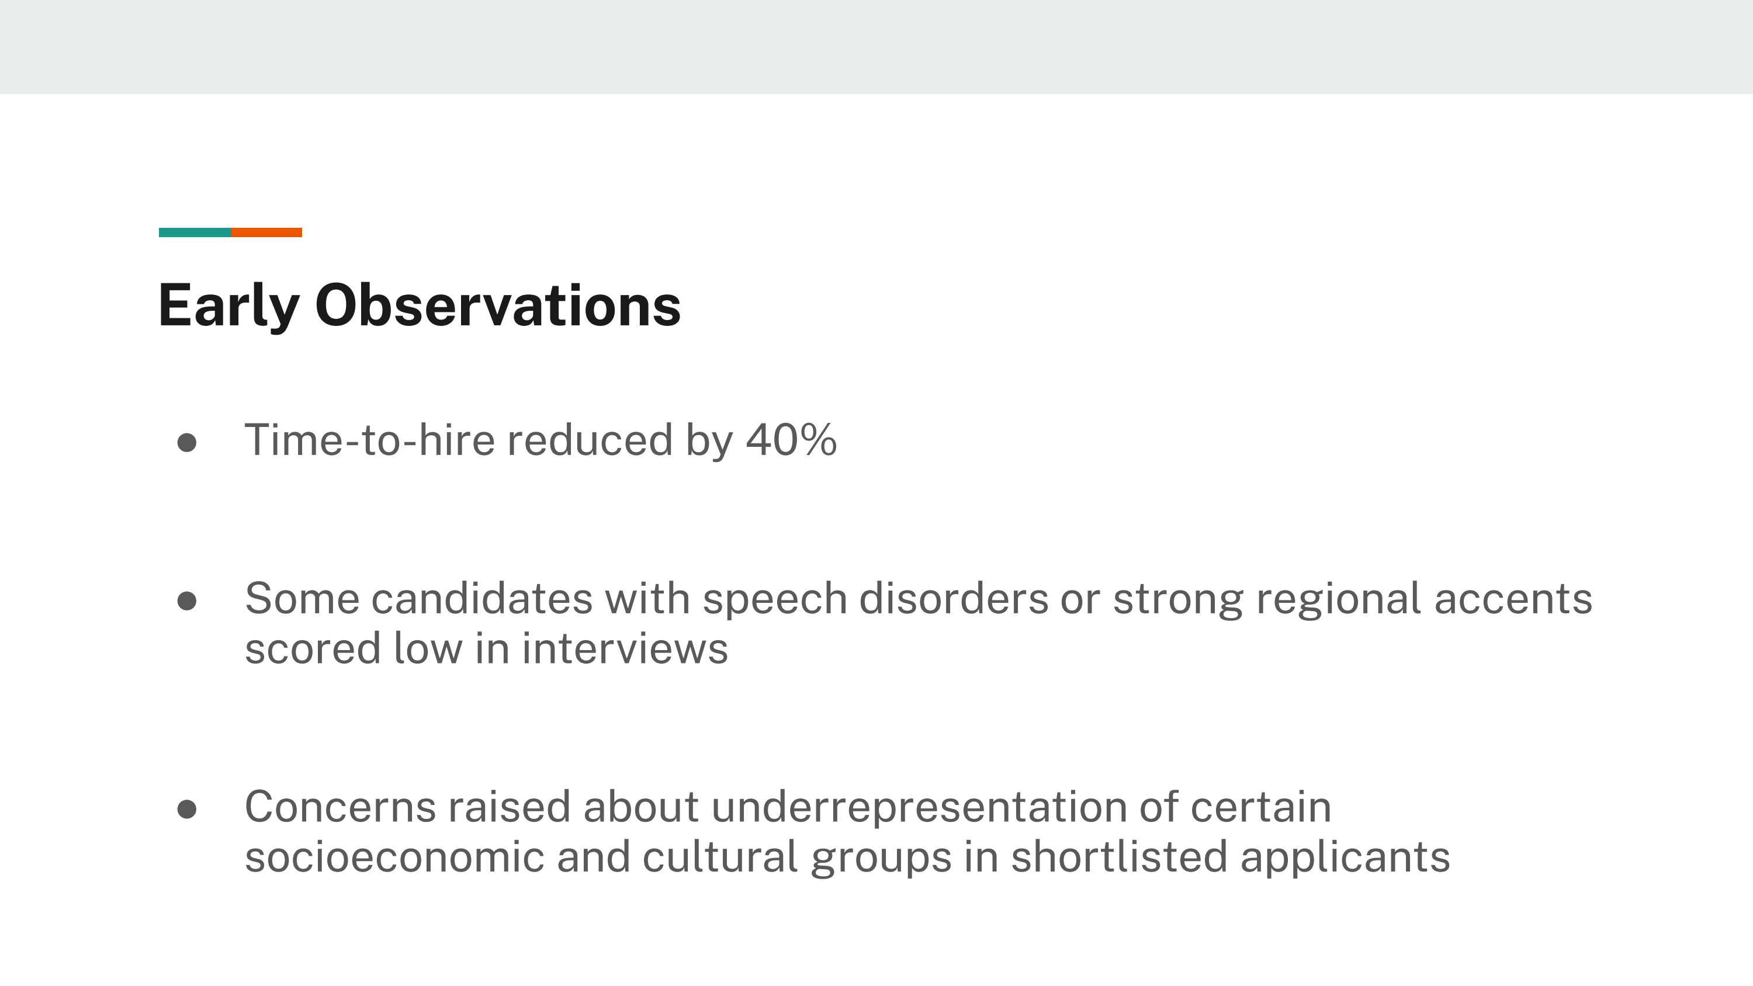
Task: Click the Time-to-hire phrase in first bullet
Action: 369,440
